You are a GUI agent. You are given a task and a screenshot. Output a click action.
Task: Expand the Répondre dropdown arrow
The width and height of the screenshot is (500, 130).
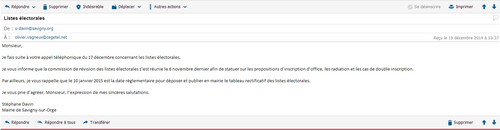(x=34, y=7)
